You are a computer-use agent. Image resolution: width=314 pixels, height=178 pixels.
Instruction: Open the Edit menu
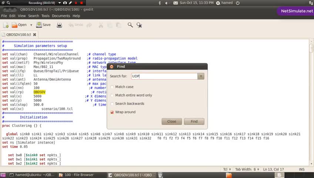[13, 16]
